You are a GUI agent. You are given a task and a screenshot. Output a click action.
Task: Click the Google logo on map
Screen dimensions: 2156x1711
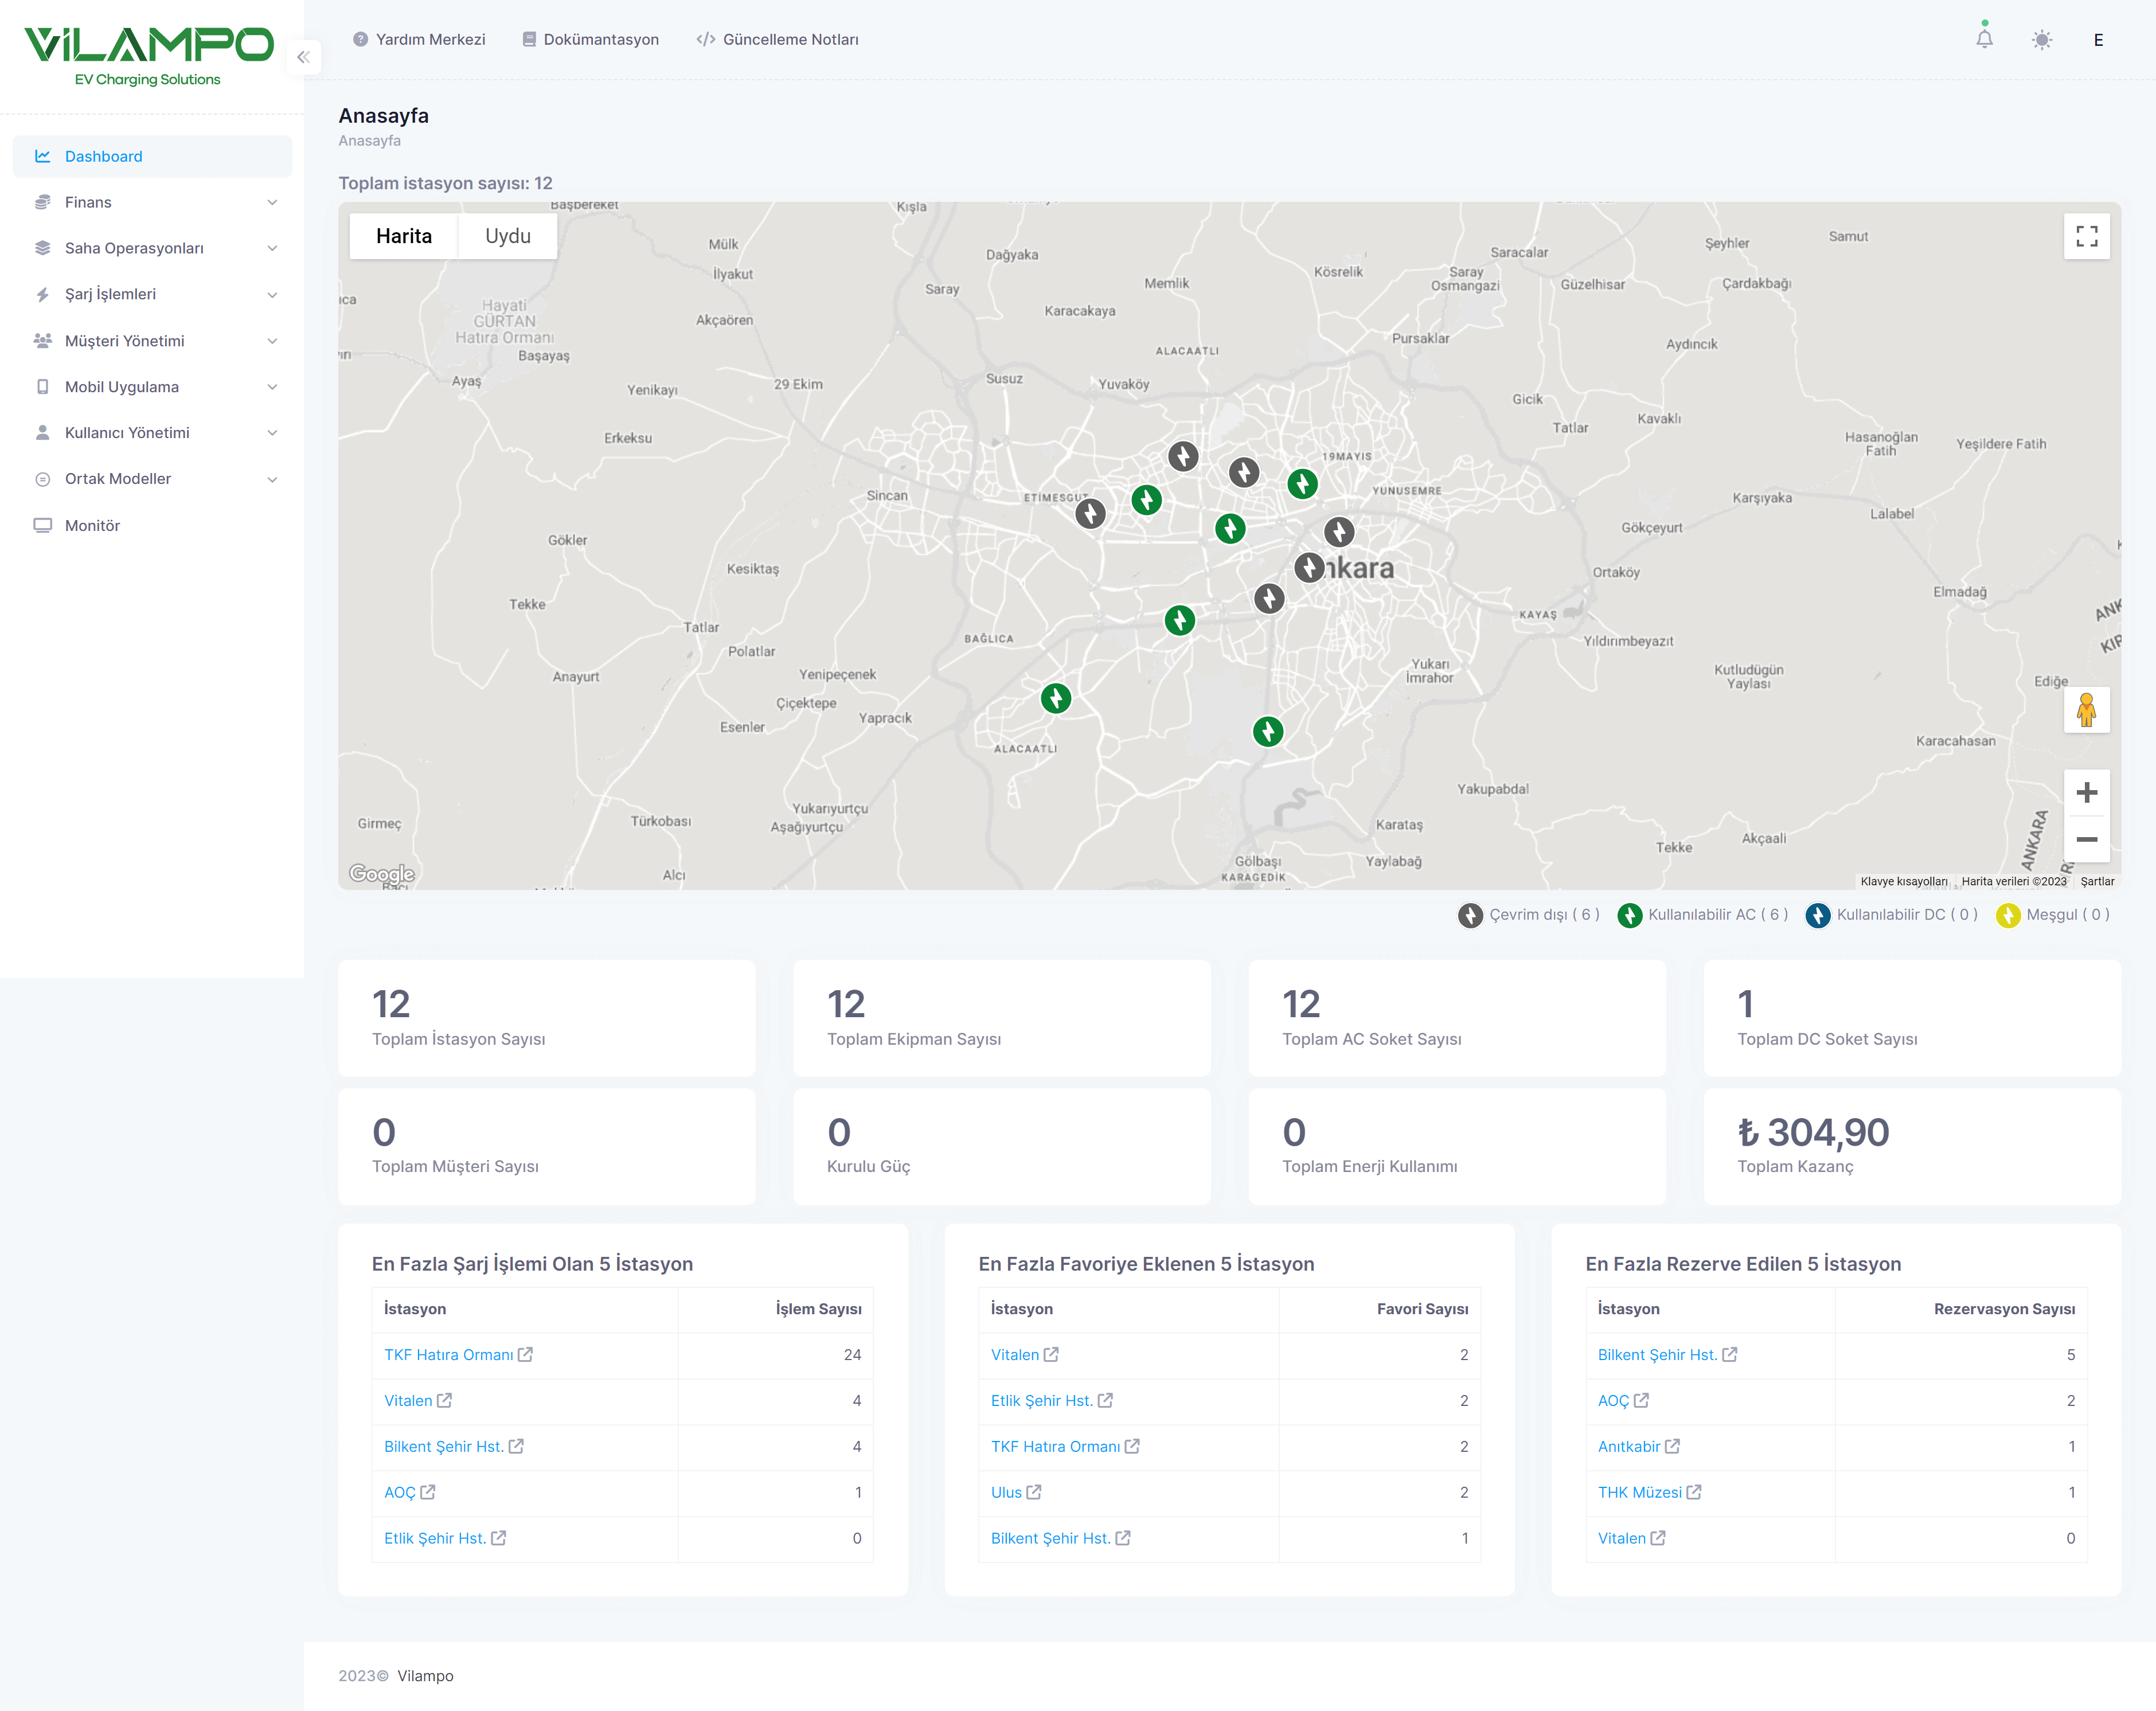[x=381, y=874]
